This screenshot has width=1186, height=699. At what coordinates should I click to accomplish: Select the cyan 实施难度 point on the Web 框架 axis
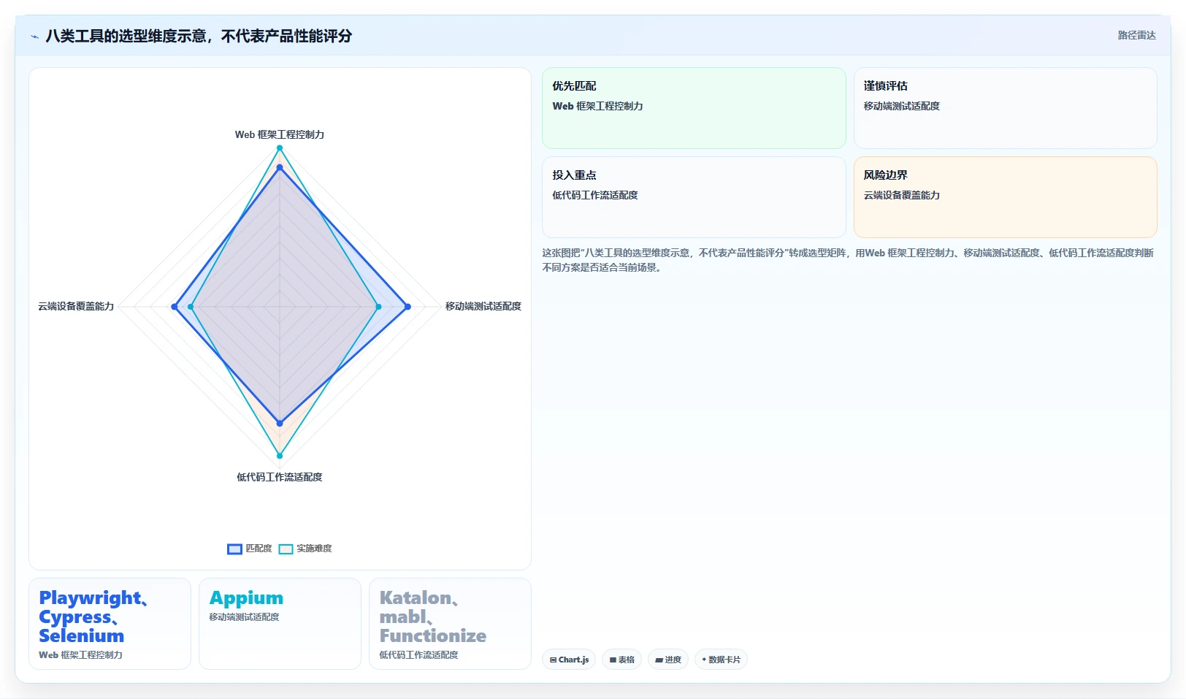click(x=280, y=148)
